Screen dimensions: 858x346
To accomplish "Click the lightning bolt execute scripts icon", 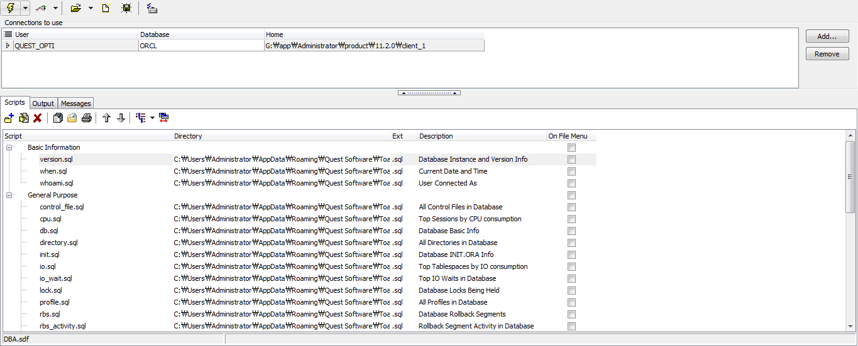I will [11, 8].
